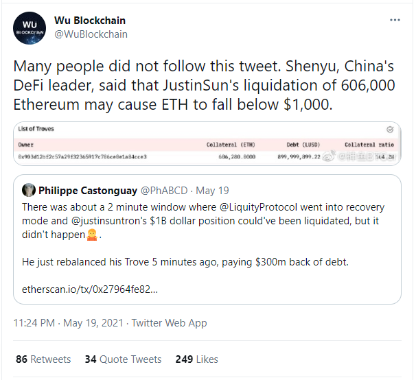This screenshot has width=416, height=380.
Task: Click the 11:24 PM tweet timestamp
Action: (34, 322)
